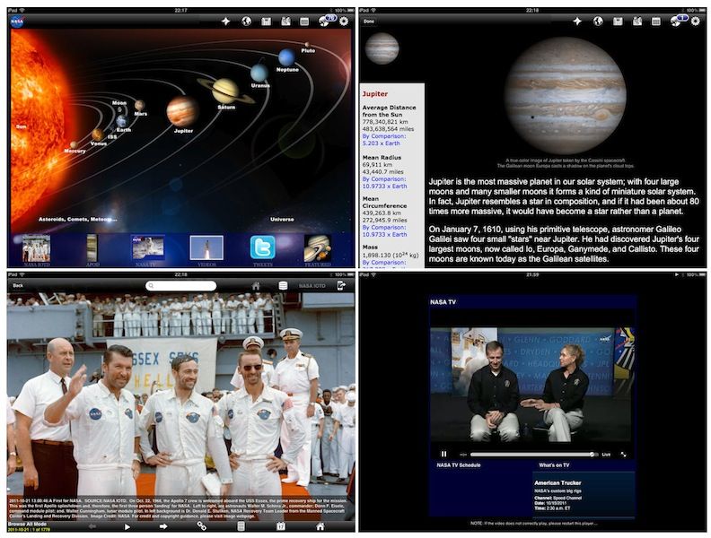Tap the calendar grid icon in Jupiter screen toolbar
The height and width of the screenshot is (538, 711).
(x=656, y=22)
